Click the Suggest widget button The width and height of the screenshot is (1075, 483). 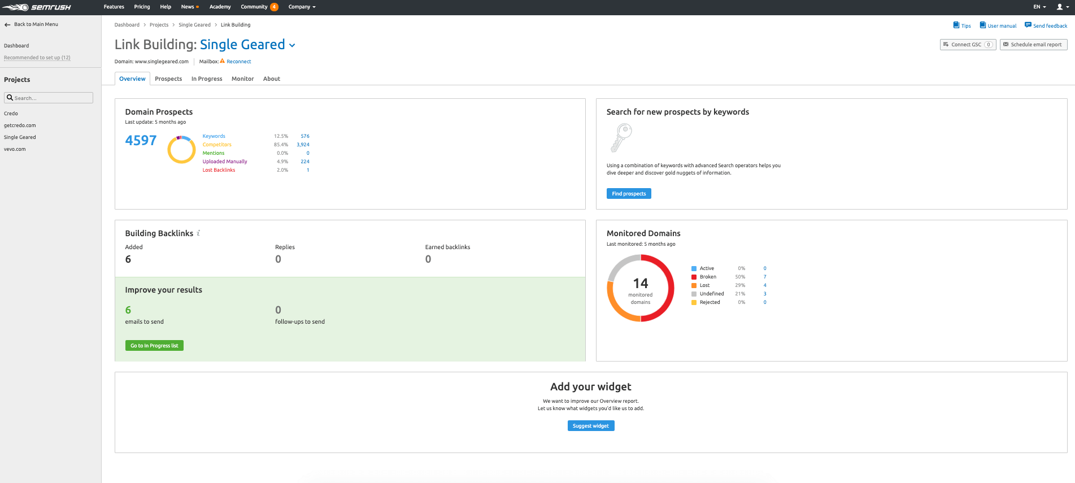591,425
